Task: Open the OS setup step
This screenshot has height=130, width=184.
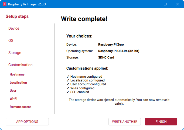Action: coord(11,40)
